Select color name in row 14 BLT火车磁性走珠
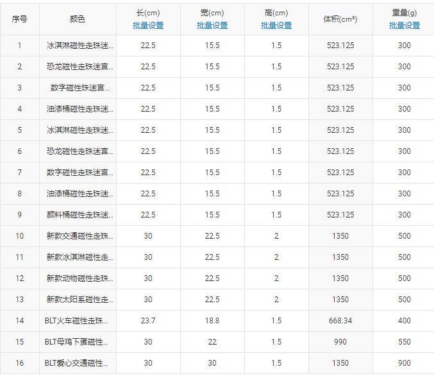434x376 pixels. 76,321
